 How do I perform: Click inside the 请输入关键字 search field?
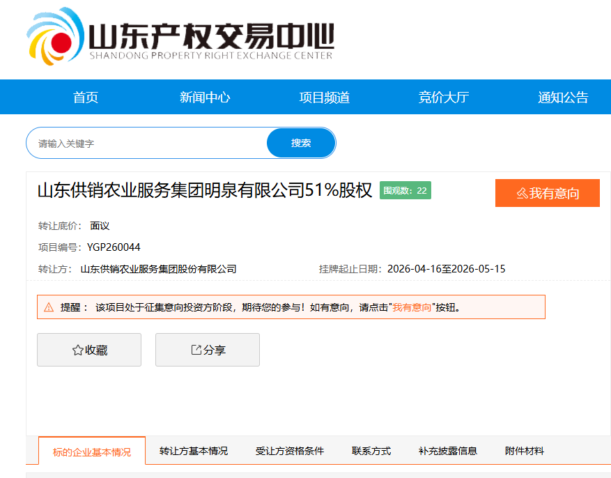[139, 143]
